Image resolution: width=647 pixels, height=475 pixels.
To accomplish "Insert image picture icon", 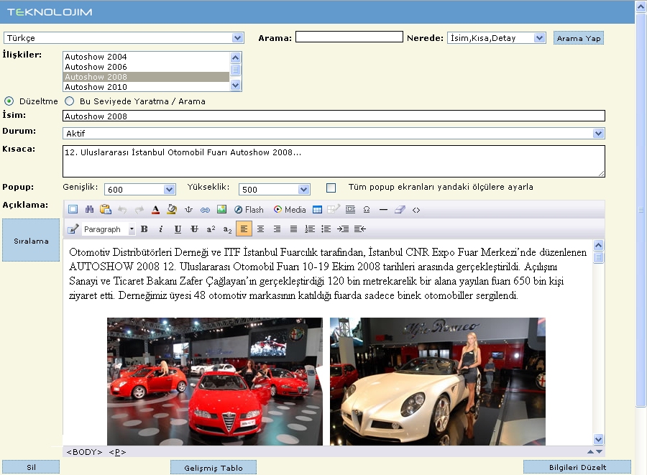I will [221, 209].
